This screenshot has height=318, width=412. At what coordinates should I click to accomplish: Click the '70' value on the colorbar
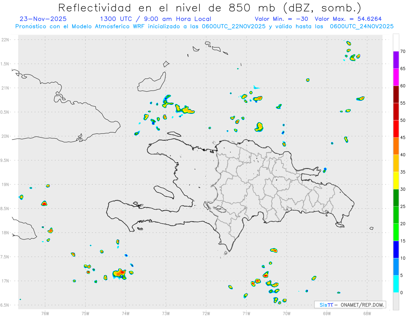coord(403,51)
